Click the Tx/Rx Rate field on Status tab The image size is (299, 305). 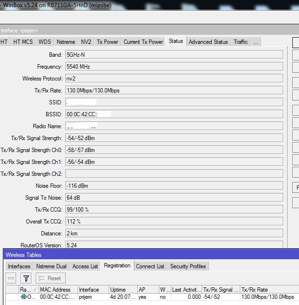pos(174,90)
